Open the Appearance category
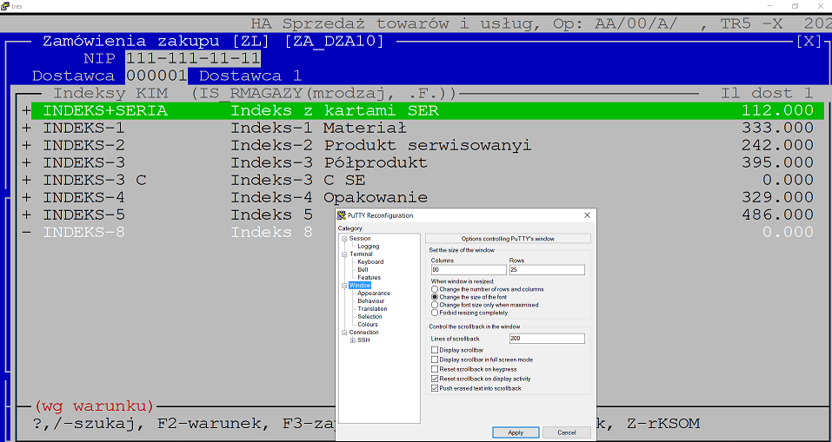 (x=374, y=294)
